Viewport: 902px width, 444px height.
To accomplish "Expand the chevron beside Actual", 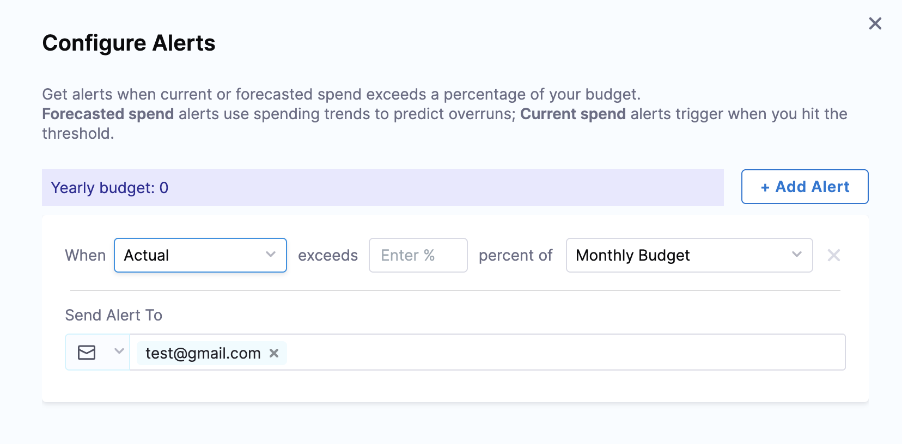I will pyautogui.click(x=271, y=255).
